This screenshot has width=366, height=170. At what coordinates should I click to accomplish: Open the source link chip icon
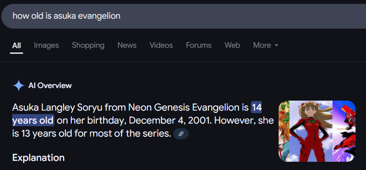coord(181,134)
